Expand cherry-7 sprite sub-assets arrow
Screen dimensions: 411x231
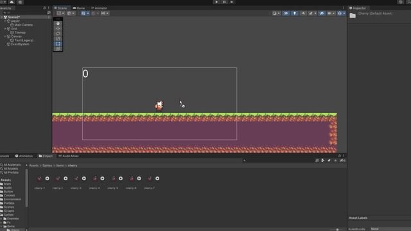pos(157,178)
